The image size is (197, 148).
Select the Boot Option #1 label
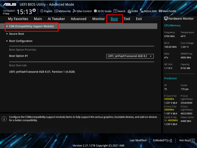[18, 56]
